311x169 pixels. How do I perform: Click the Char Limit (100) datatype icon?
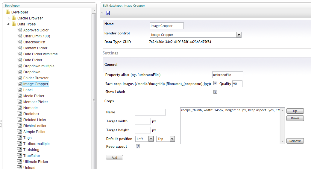tap(19, 36)
